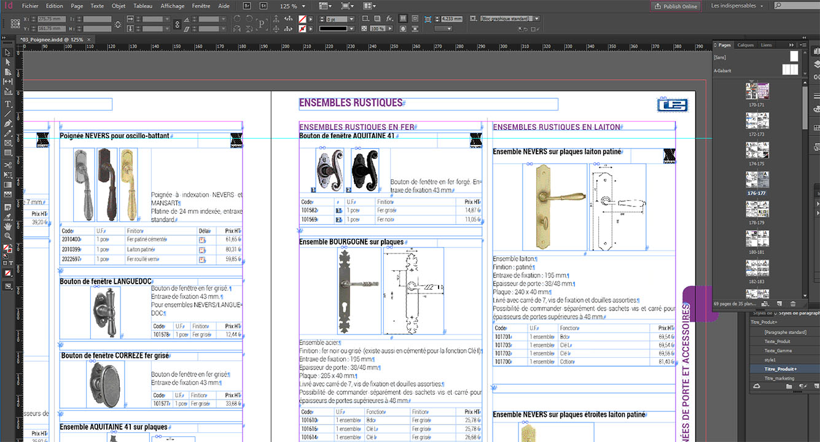The image size is (820, 442).
Task: Open the Texte menu
Action: pyautogui.click(x=97, y=6)
